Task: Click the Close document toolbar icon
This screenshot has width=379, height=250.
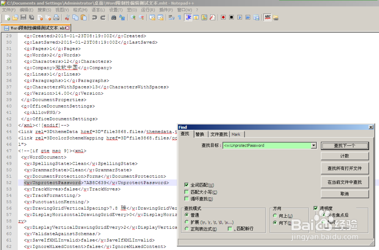Action: coord(40,18)
